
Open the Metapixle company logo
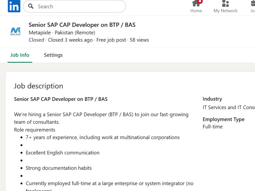pos(16,31)
